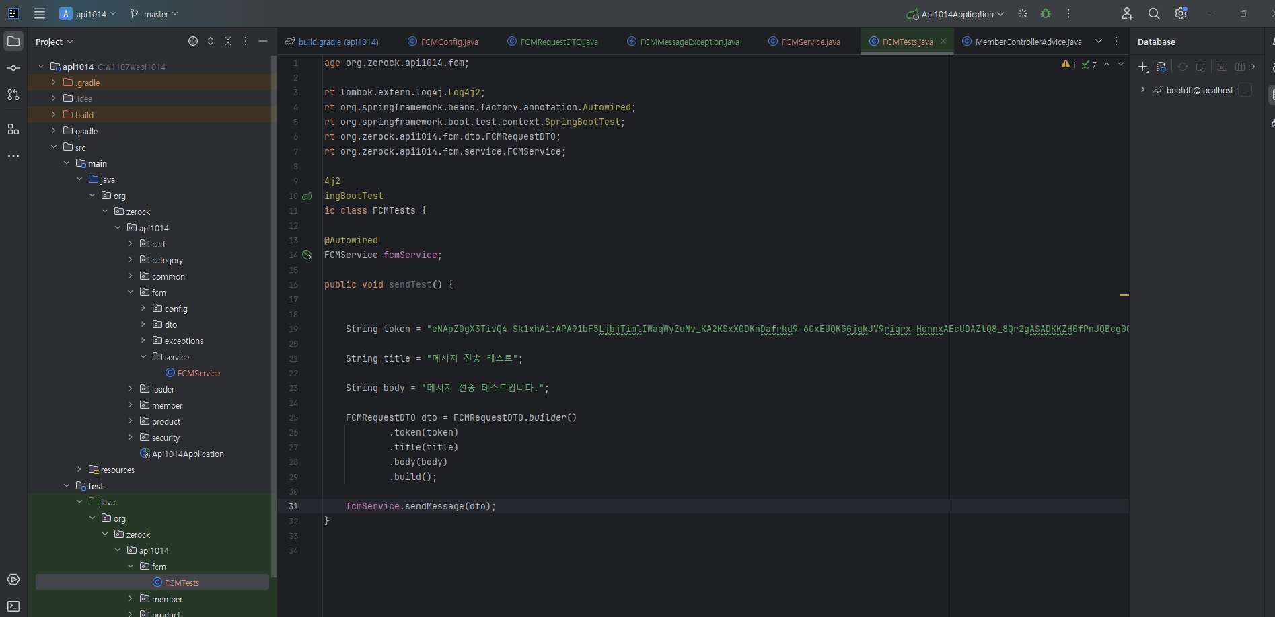Screen dimensions: 1275x617
Task: Open the Api1014Application run configuration dropdown
Action: coord(955,13)
